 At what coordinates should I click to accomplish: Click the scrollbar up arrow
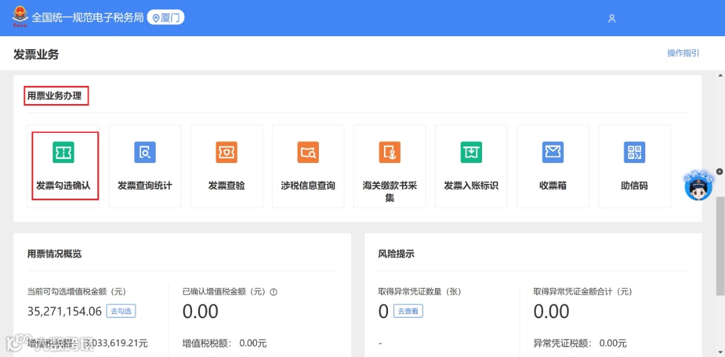coord(720,75)
